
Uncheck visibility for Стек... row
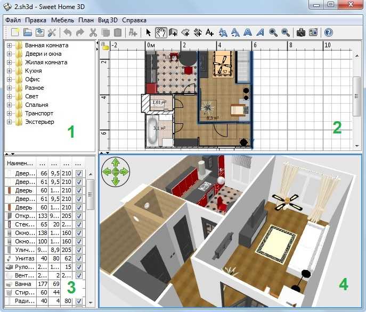point(79,224)
